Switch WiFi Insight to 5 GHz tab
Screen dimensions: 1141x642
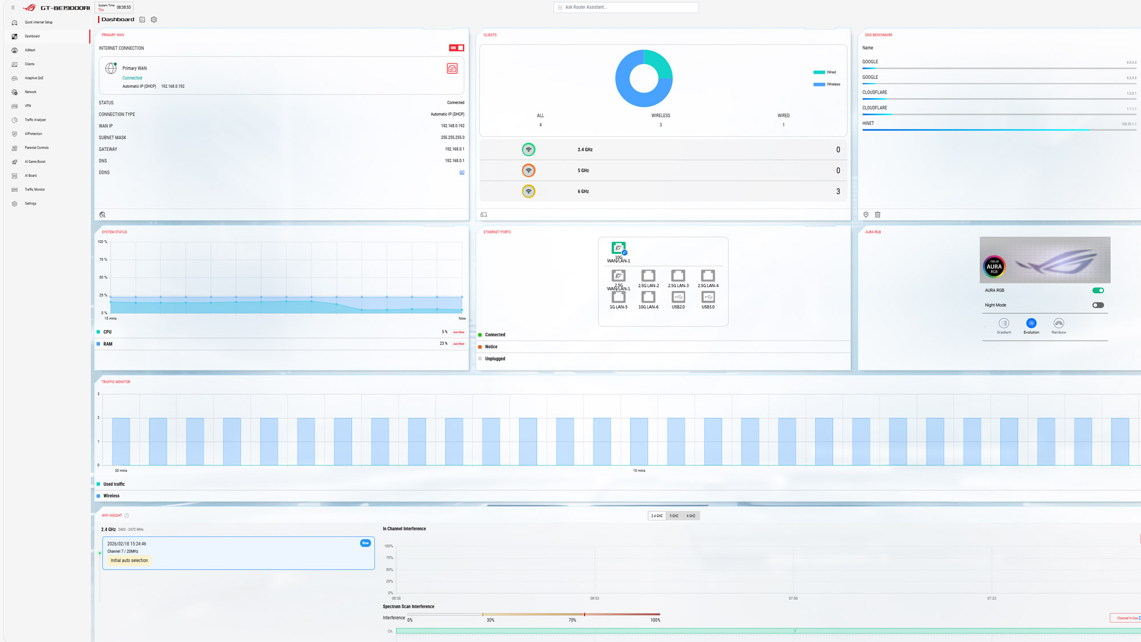click(674, 516)
